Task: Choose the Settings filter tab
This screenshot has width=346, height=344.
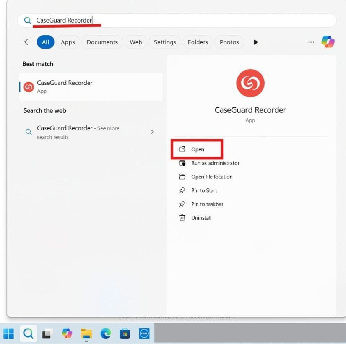Action: click(x=165, y=42)
